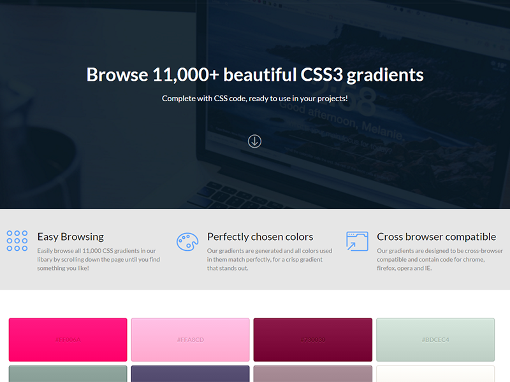510x382 pixels.
Task: Click the "Cross browser compatible" heading
Action: tap(437, 237)
